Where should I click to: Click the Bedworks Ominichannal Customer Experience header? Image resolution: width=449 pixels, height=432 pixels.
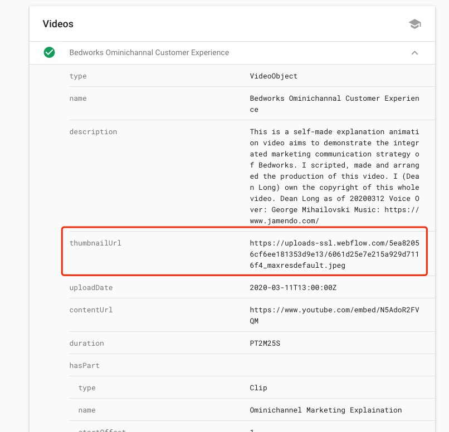click(149, 53)
